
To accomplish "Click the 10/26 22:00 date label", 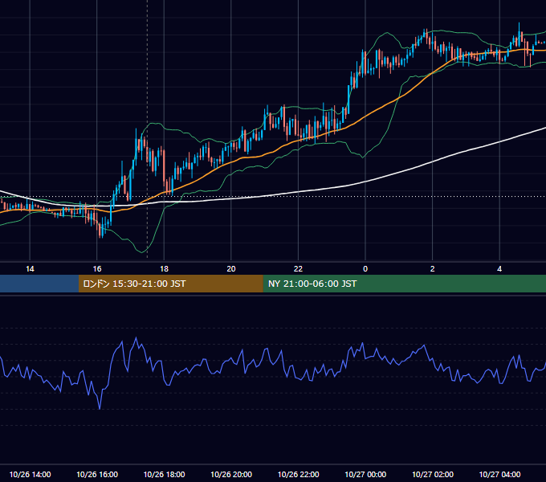I will click(298, 474).
